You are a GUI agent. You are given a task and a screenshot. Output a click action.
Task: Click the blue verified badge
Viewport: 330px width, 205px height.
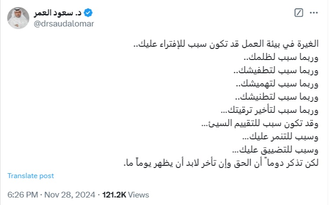88,13
